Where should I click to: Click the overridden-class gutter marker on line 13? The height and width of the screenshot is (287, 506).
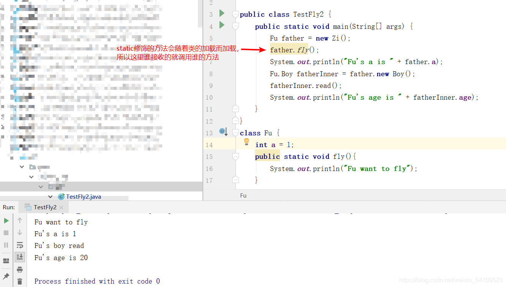(x=223, y=132)
